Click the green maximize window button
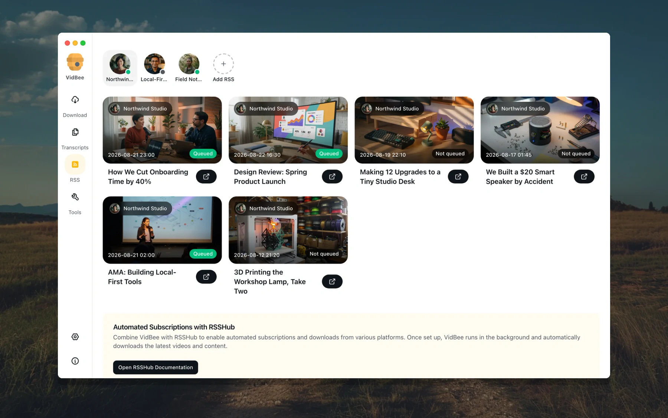668x418 pixels. click(x=83, y=43)
